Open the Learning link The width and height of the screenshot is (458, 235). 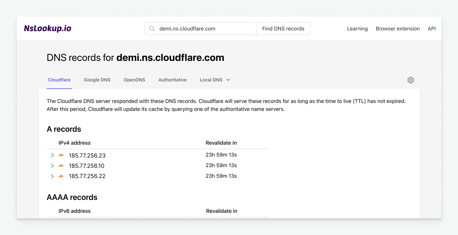(x=357, y=29)
